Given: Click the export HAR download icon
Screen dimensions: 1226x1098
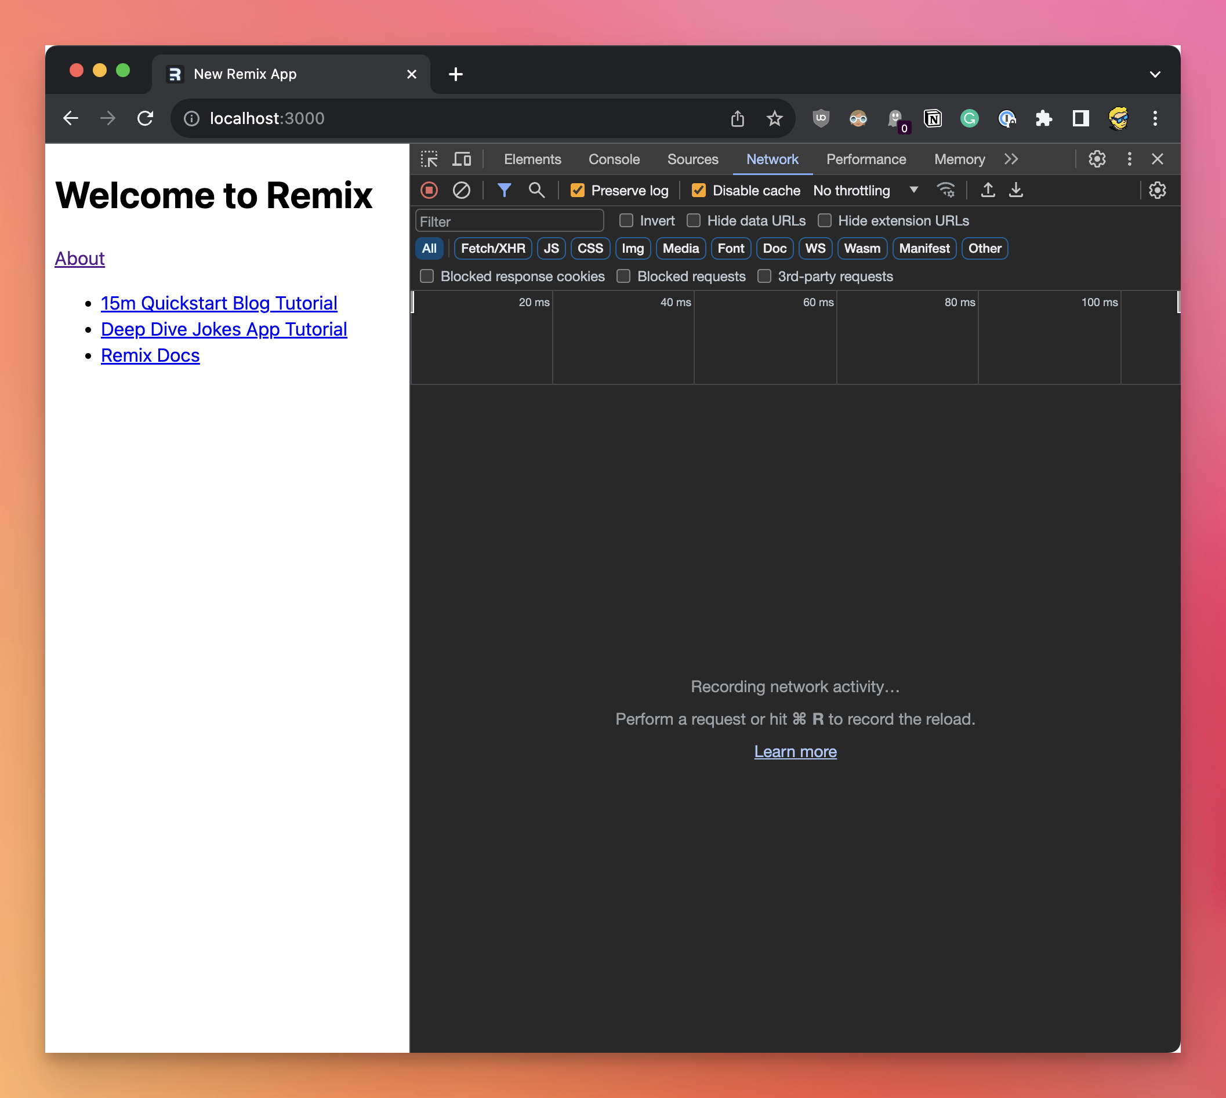Looking at the screenshot, I should (x=1016, y=191).
